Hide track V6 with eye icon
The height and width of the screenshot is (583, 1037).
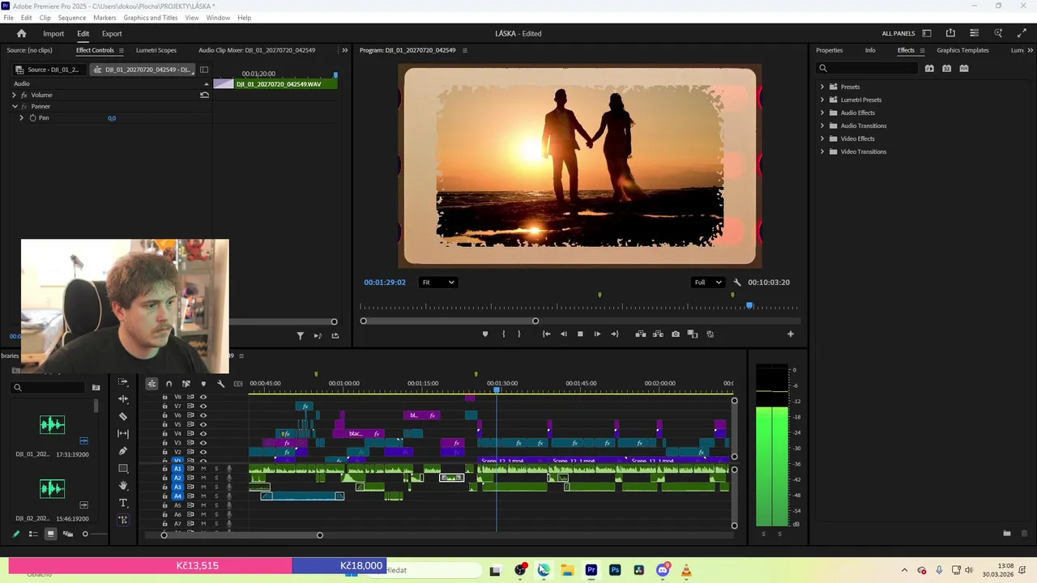203,415
